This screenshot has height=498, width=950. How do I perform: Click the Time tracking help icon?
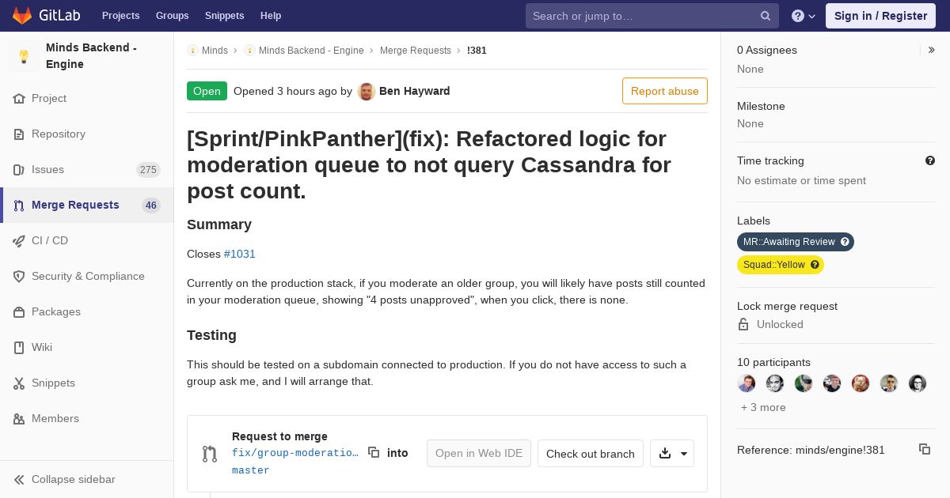coord(930,160)
